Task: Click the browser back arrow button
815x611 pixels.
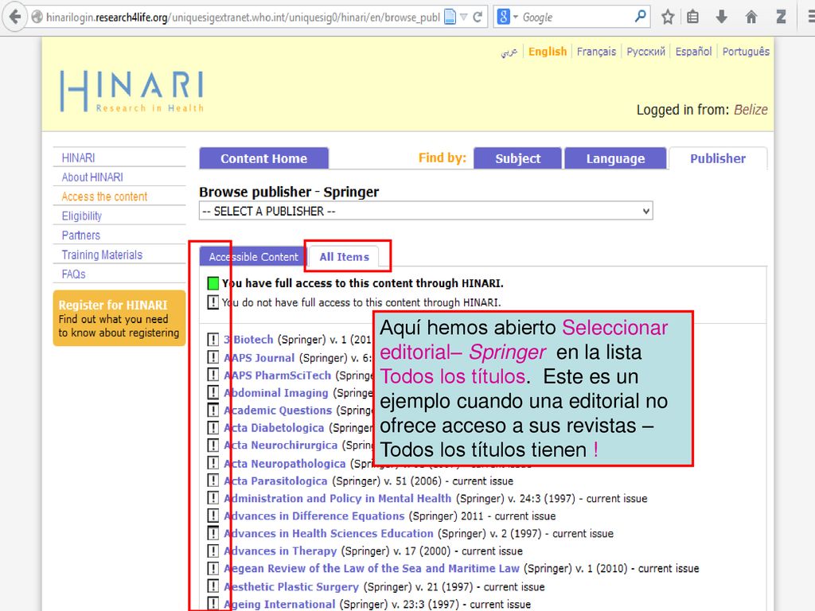Action: coord(15,17)
